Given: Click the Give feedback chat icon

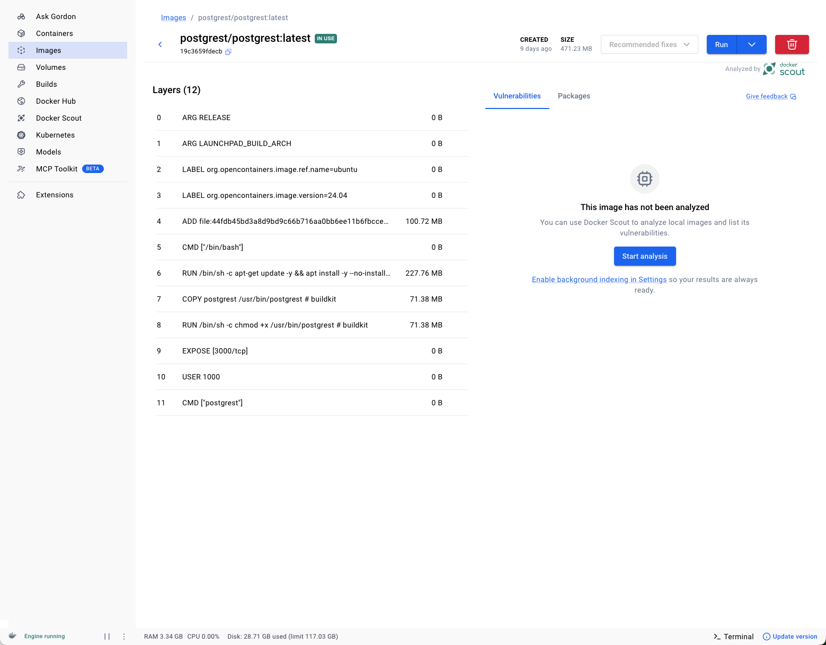Looking at the screenshot, I should [x=793, y=96].
